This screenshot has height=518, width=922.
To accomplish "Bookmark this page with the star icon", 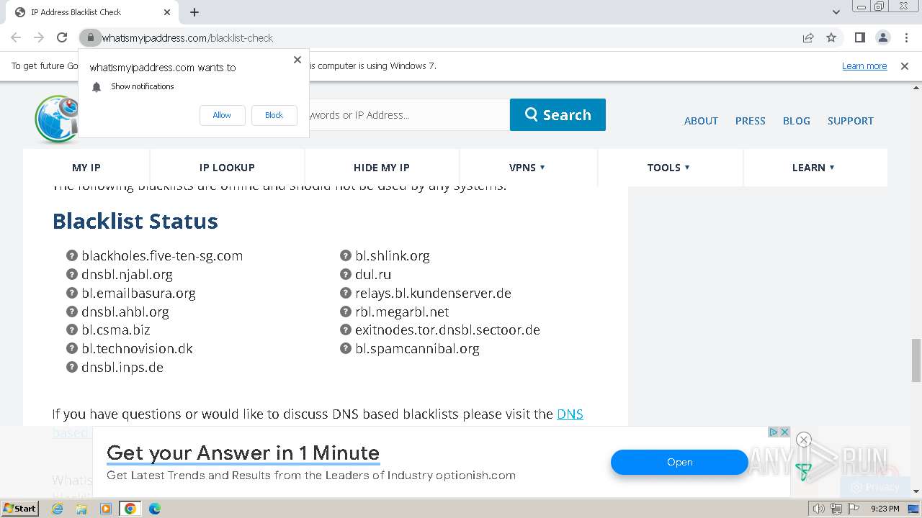I will coord(831,37).
